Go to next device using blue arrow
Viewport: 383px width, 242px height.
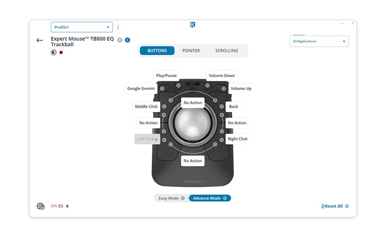(x=127, y=40)
